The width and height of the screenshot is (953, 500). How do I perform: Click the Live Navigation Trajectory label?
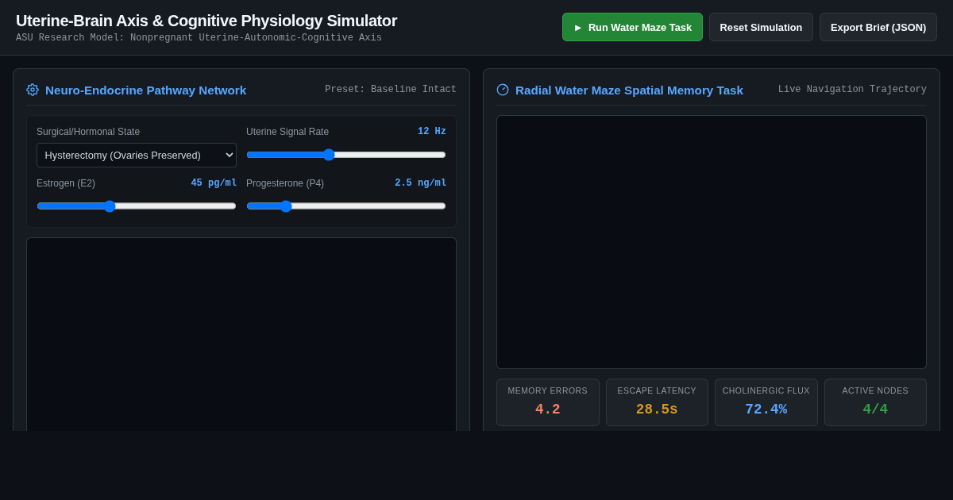click(852, 90)
